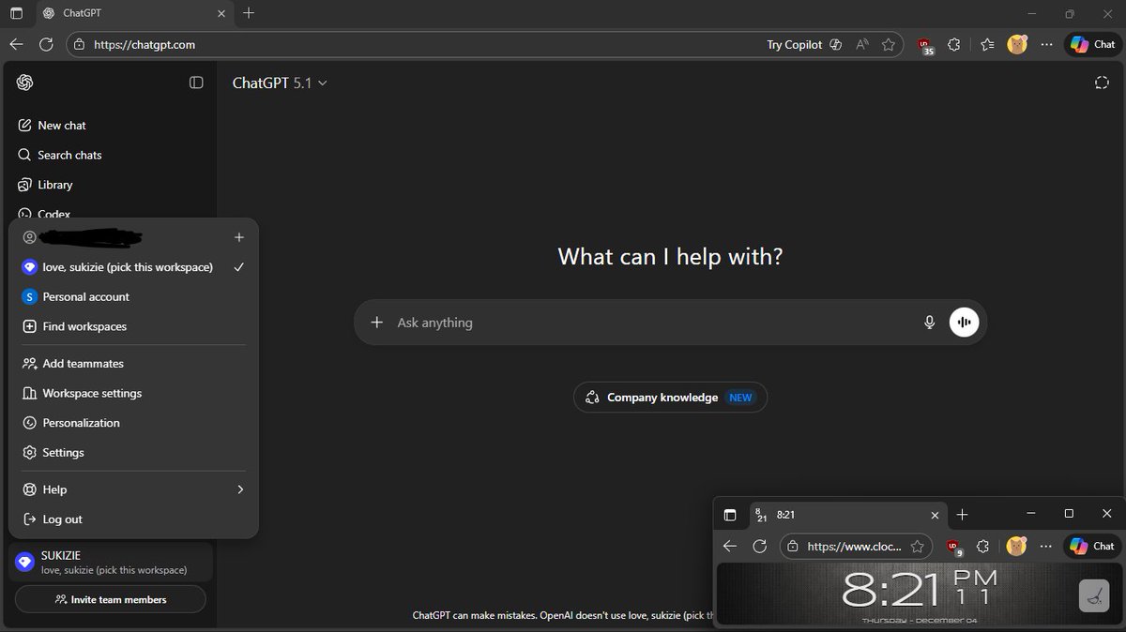Open the Favorites list icon in main toolbar
This screenshot has width=1126, height=632.
click(x=987, y=44)
